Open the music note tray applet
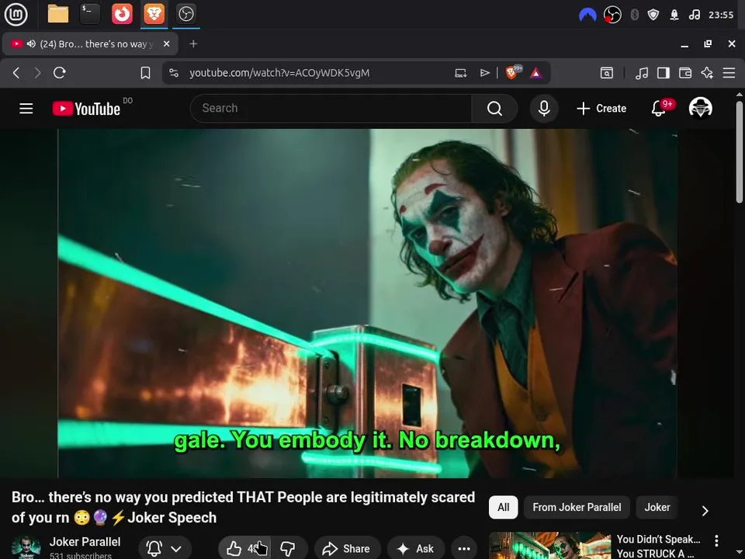 694,15
